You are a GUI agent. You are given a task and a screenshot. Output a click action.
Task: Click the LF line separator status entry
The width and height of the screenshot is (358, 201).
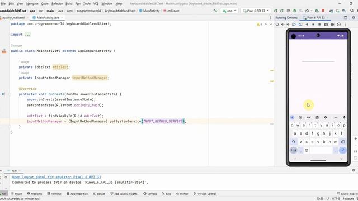328,199
